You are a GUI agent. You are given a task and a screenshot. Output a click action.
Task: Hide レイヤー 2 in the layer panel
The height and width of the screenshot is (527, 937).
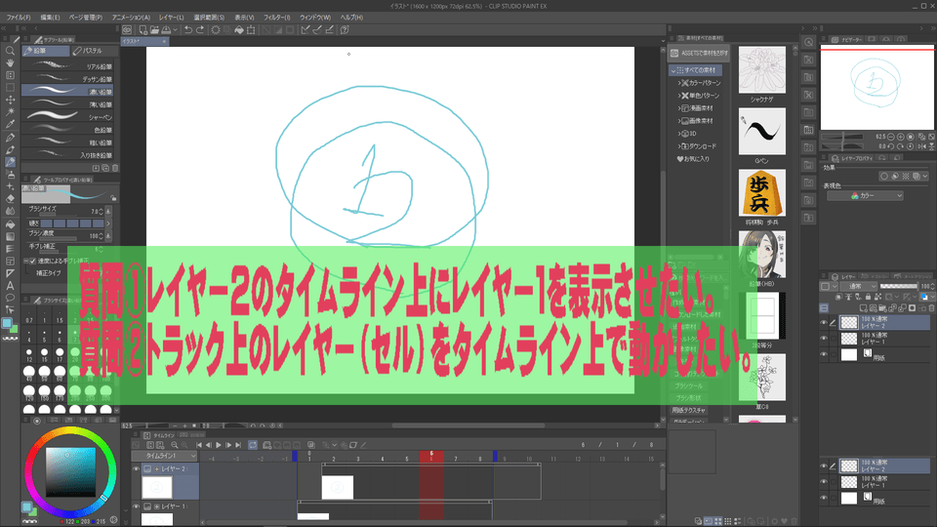click(825, 322)
